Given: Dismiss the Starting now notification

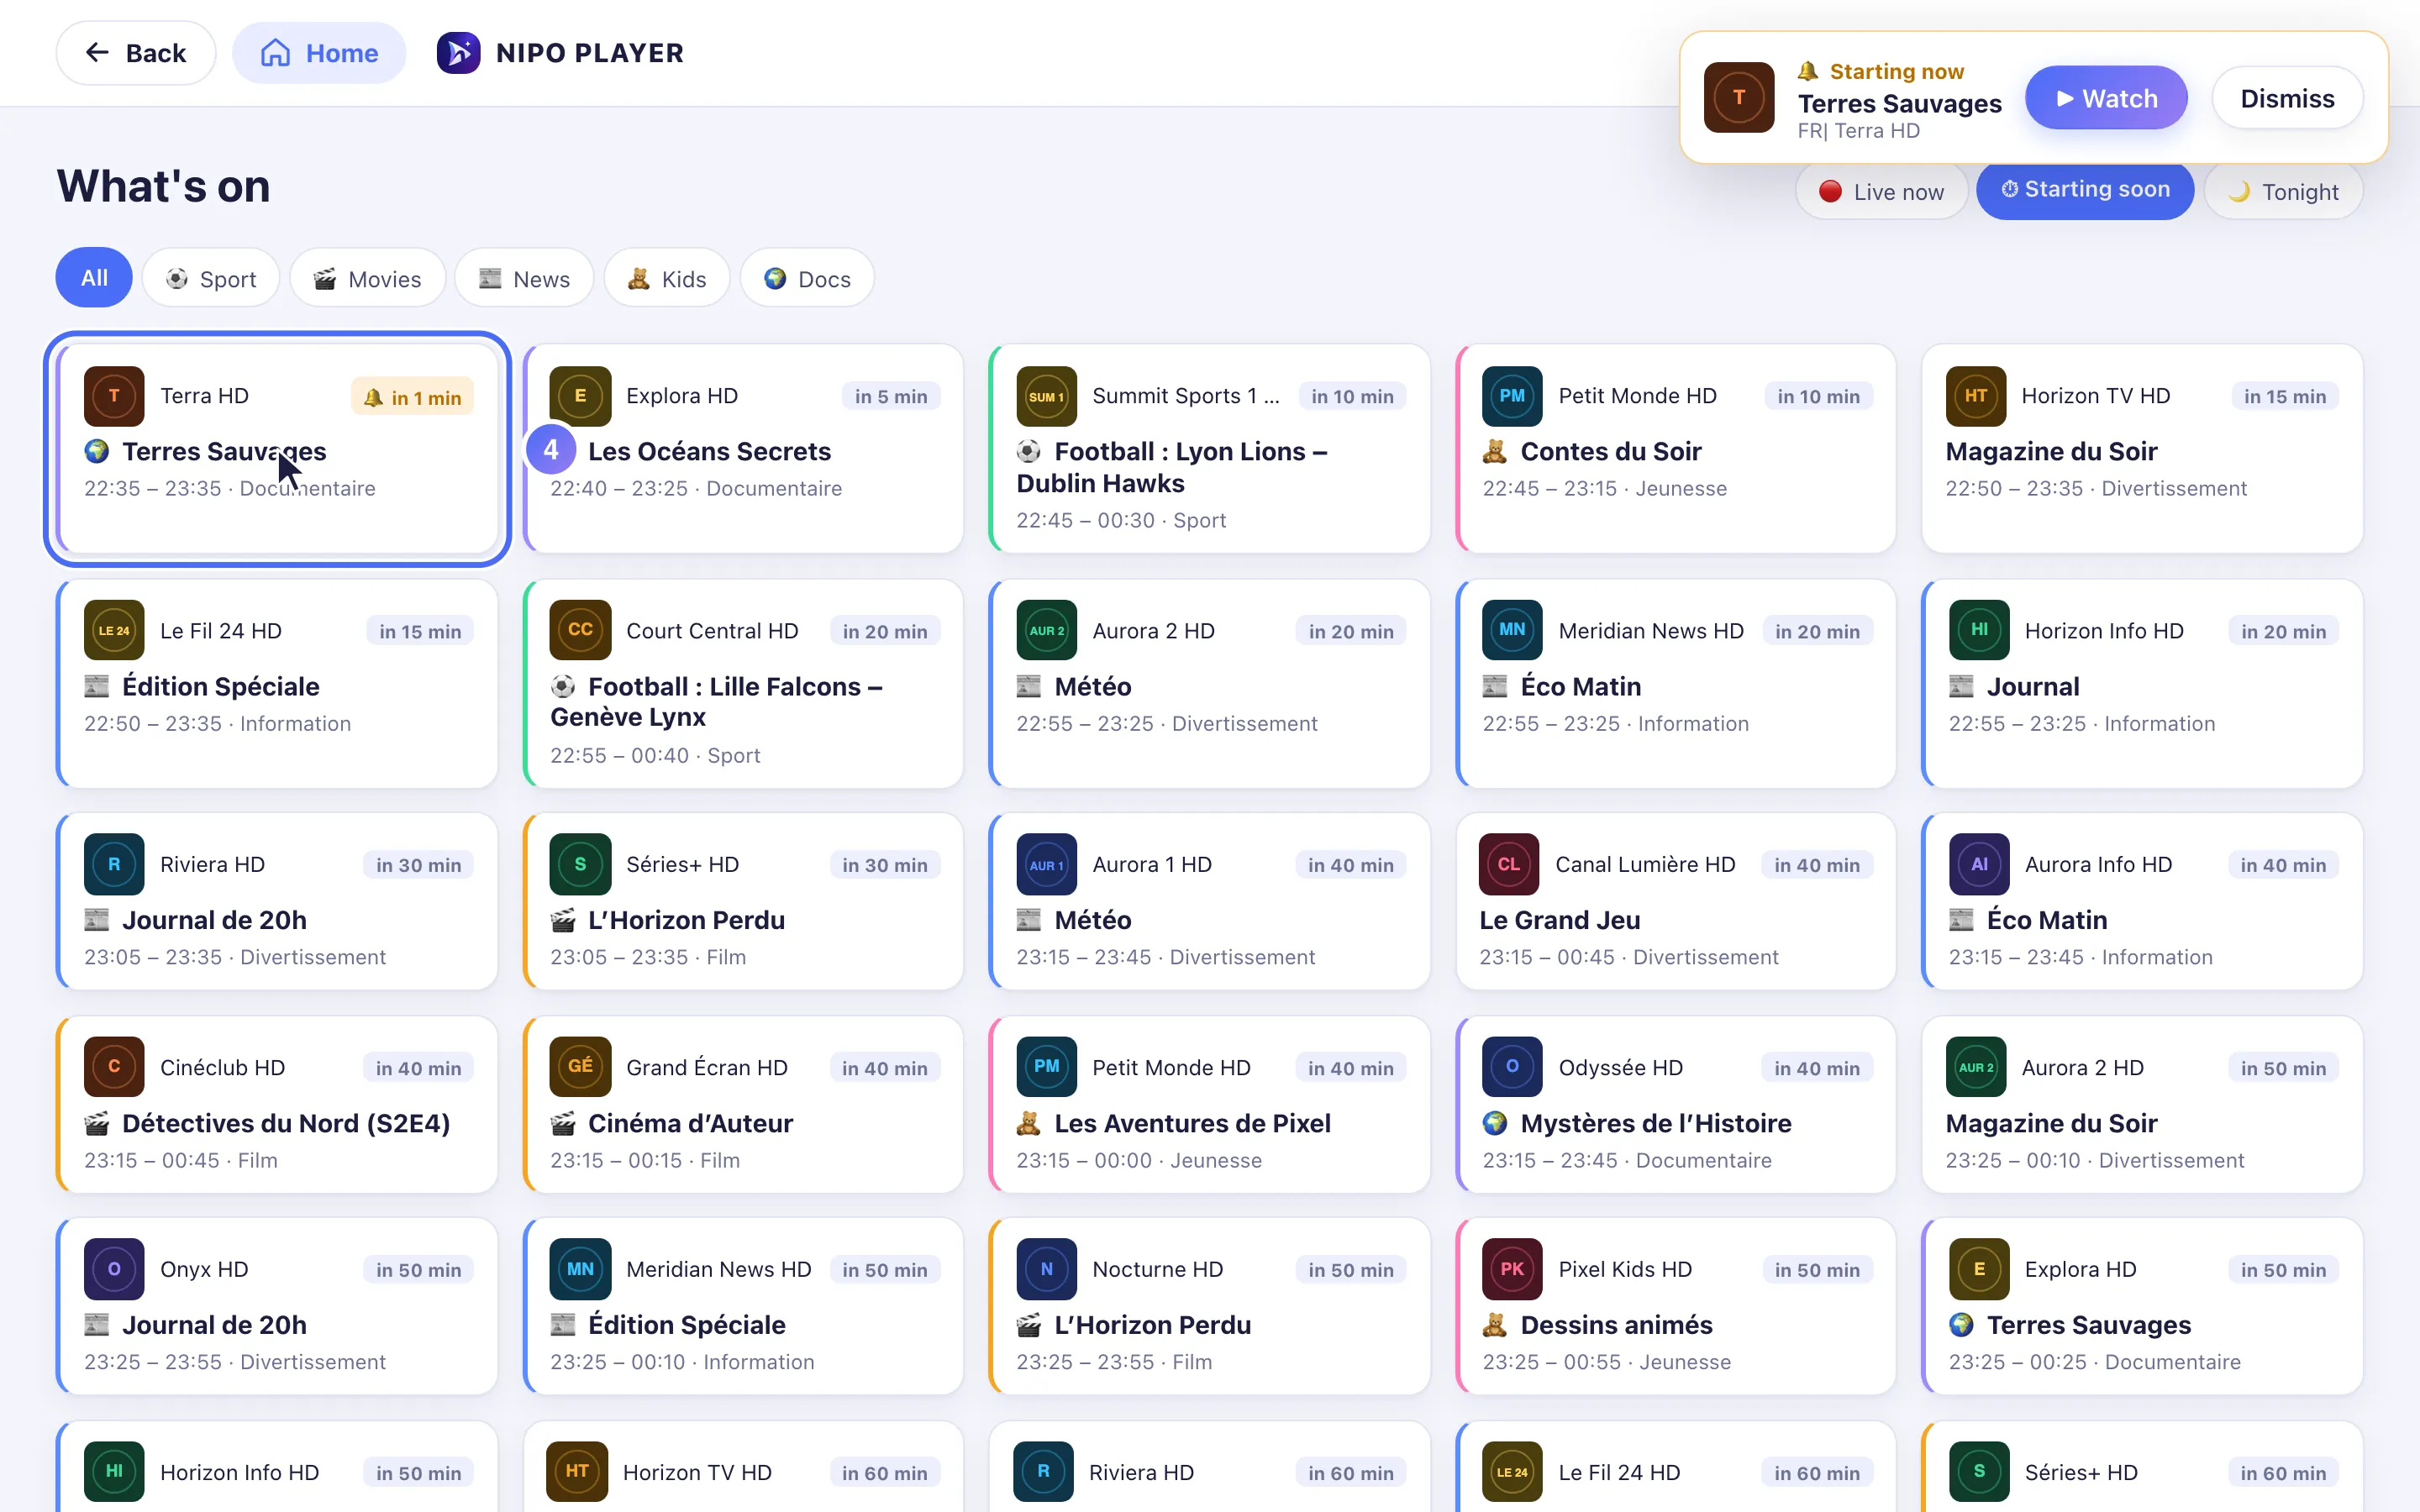Looking at the screenshot, I should [2287, 98].
